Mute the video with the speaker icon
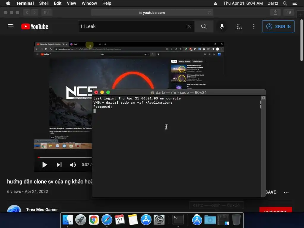304x228 pixels. point(73,165)
